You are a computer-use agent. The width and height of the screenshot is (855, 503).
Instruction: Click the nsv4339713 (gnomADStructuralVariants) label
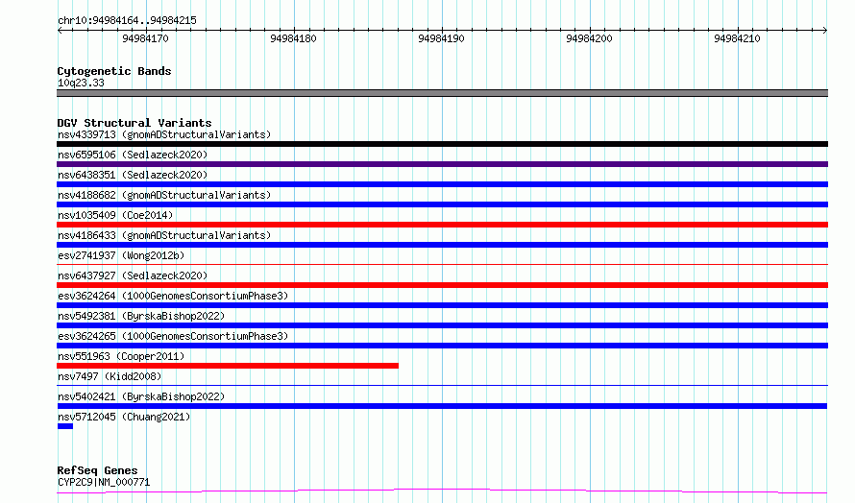tap(164, 134)
